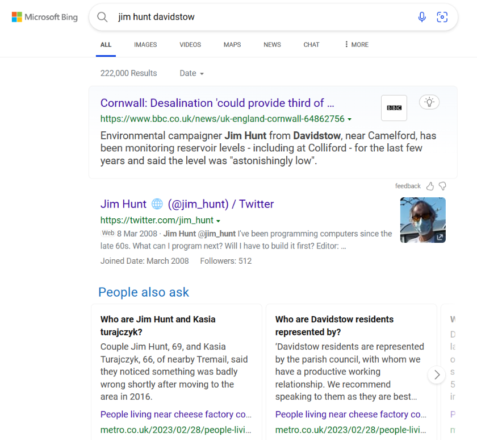This screenshot has height=440, width=477.
Task: Click the search magnifier icon
Action: pos(102,17)
